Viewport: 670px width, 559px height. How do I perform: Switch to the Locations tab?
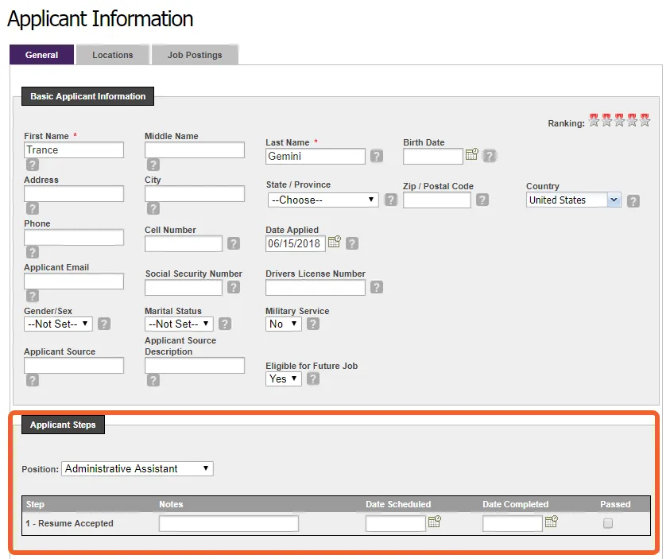[x=113, y=55]
